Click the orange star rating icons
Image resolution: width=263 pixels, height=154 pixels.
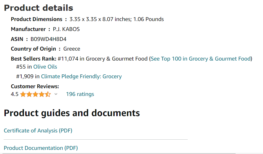pos(35,94)
